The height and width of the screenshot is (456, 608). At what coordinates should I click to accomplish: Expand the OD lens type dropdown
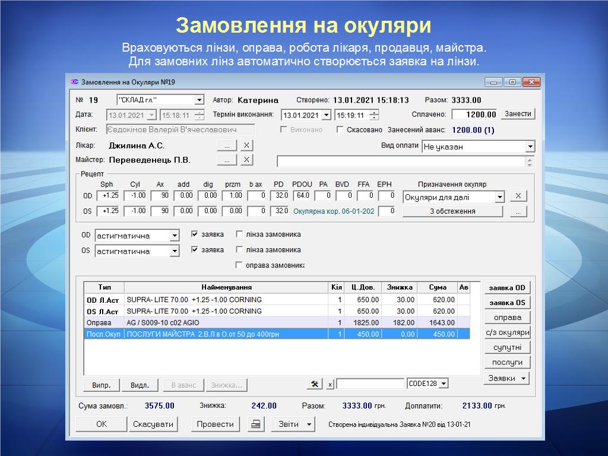(174, 236)
